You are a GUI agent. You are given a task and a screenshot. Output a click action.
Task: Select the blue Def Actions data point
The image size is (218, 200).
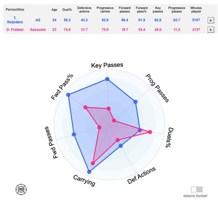(121, 146)
